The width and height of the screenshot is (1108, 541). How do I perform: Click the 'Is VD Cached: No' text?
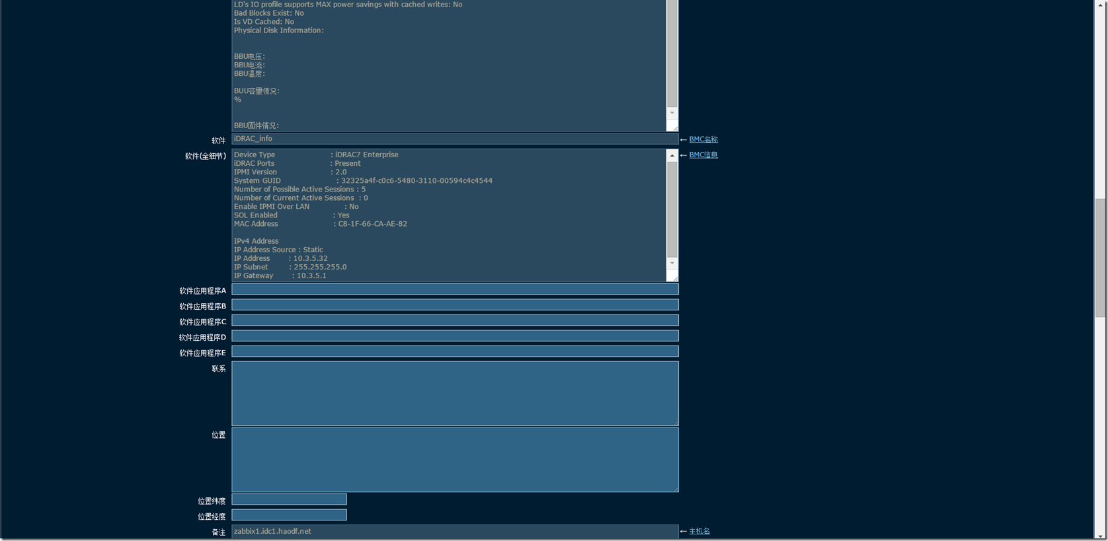(264, 22)
